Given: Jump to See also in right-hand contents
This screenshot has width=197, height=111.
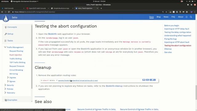Looking at the screenshot, I should coord(168,52).
